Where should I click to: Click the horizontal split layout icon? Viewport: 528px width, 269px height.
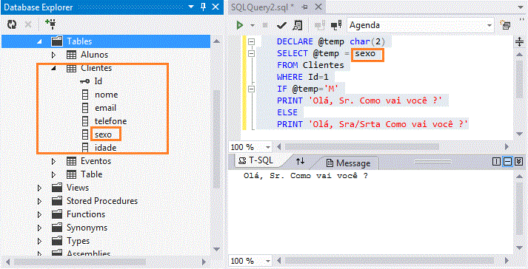507,162
